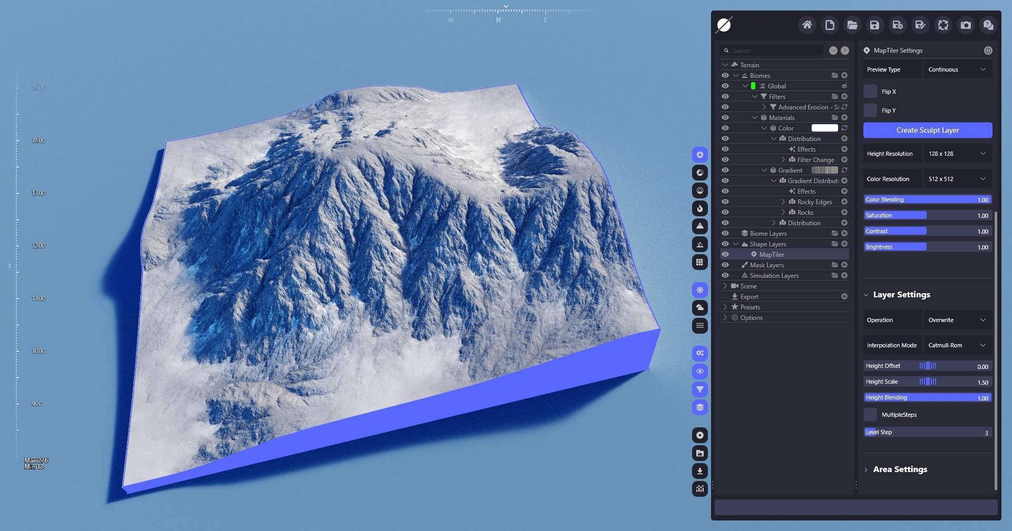Enable the MultipleSteps checkbox

point(870,415)
